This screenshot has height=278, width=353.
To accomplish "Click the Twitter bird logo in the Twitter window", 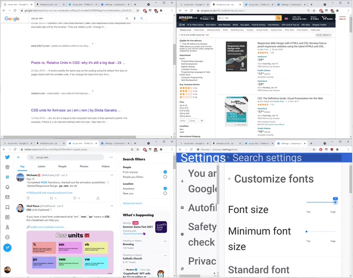I will coord(7,157).
